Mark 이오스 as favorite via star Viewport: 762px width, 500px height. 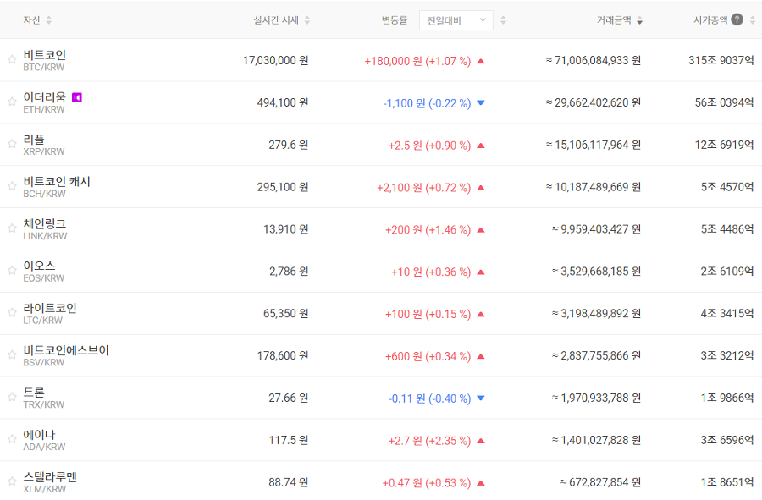[12, 271]
